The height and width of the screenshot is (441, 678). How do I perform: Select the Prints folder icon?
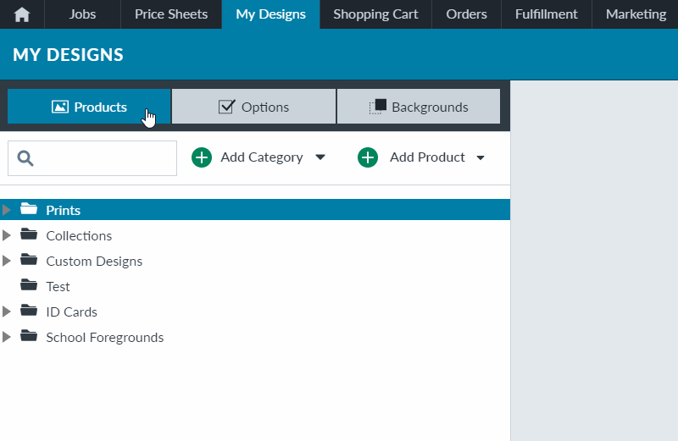click(x=29, y=209)
